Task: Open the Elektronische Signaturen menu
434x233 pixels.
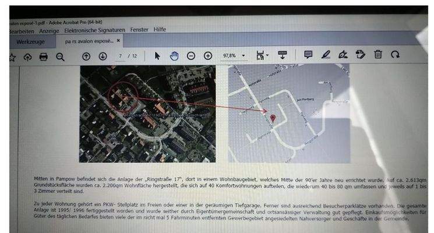Action: click(94, 30)
